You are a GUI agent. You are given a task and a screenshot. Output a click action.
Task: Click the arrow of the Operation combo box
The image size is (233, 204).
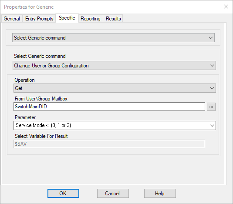click(x=212, y=88)
